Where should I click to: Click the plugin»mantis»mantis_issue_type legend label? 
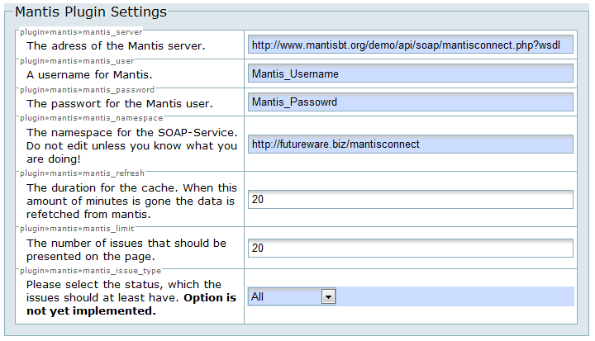(x=91, y=270)
